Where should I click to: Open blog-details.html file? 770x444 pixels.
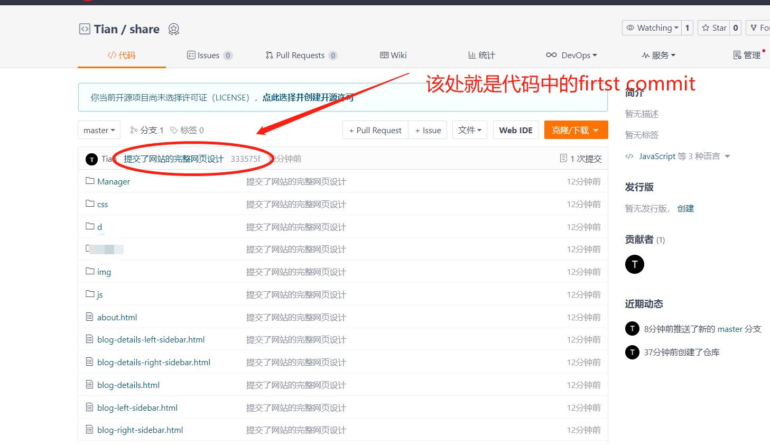click(x=128, y=385)
